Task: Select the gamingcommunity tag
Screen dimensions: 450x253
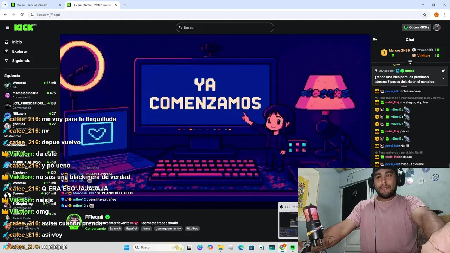Action: point(168,228)
